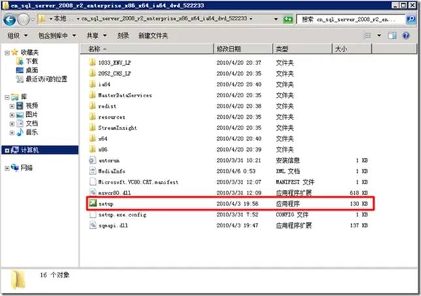Expand the 视频 library node
421x296 pixels.
pos(12,107)
